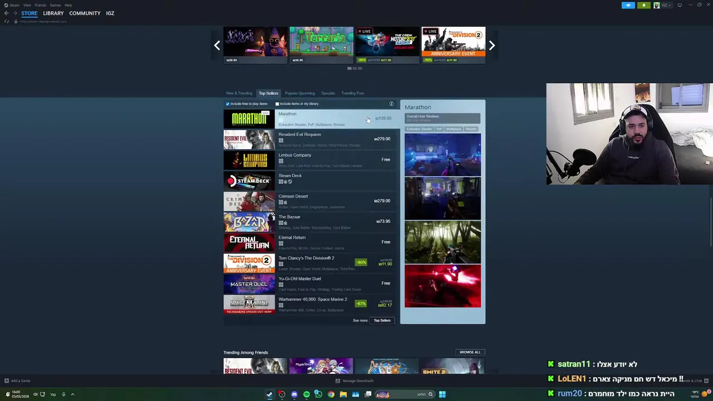
Task: Open Tom Clancy's The Division 2 listing
Action: coord(309,263)
